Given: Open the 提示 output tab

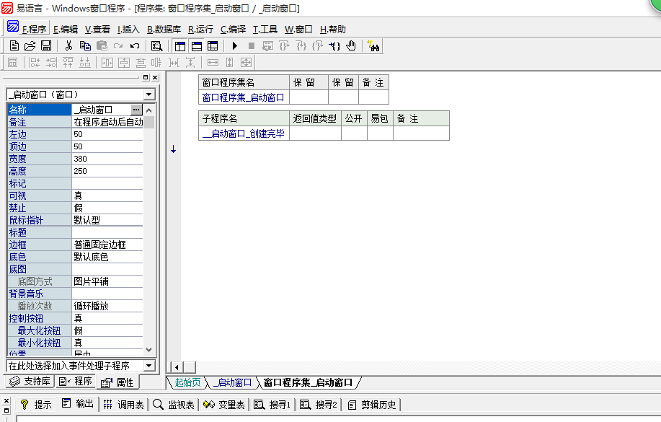Looking at the screenshot, I should (35, 405).
